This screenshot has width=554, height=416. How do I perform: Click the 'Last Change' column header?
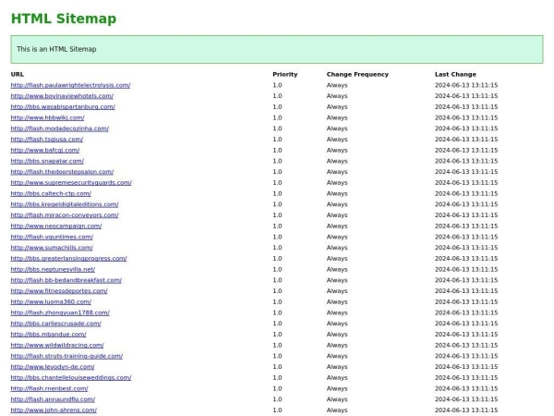coord(455,74)
